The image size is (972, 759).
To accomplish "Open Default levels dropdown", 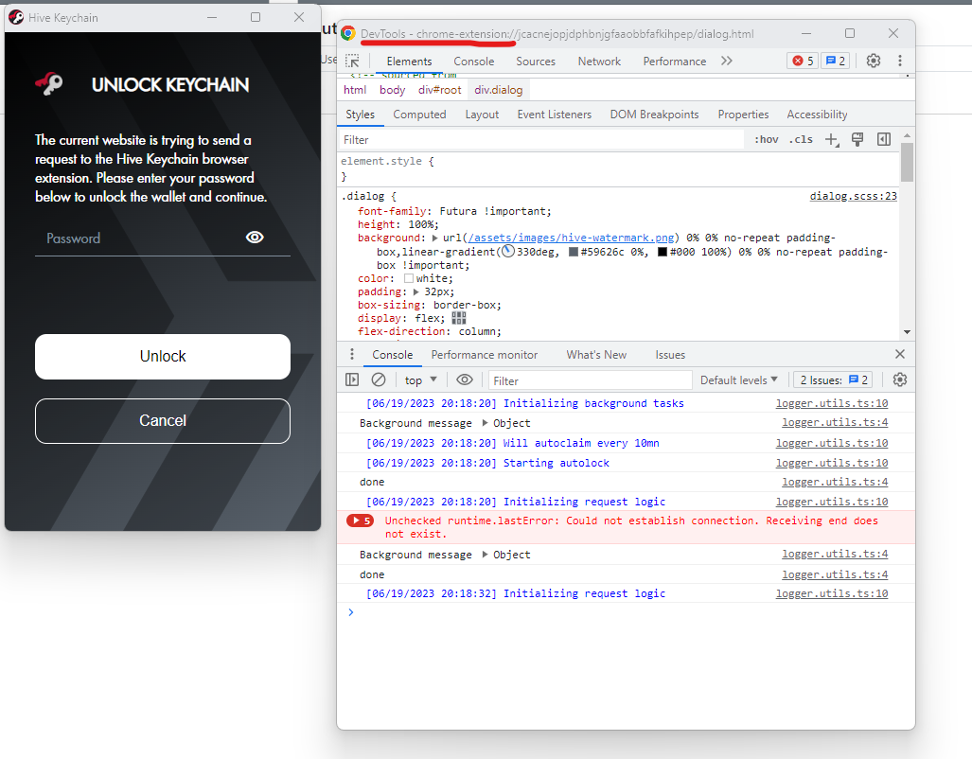I will tap(738, 380).
